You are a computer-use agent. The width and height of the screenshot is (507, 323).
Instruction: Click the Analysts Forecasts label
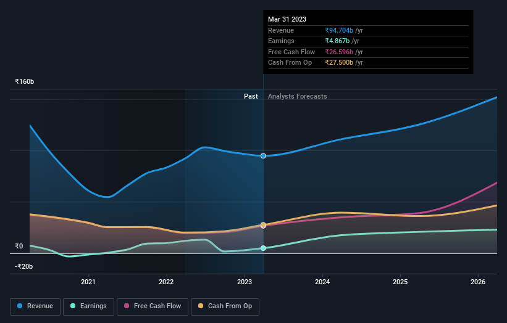pyautogui.click(x=297, y=96)
